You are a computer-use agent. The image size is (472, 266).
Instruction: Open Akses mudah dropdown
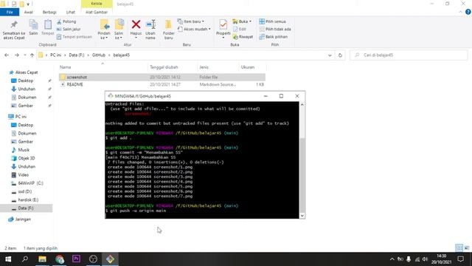coord(194,29)
